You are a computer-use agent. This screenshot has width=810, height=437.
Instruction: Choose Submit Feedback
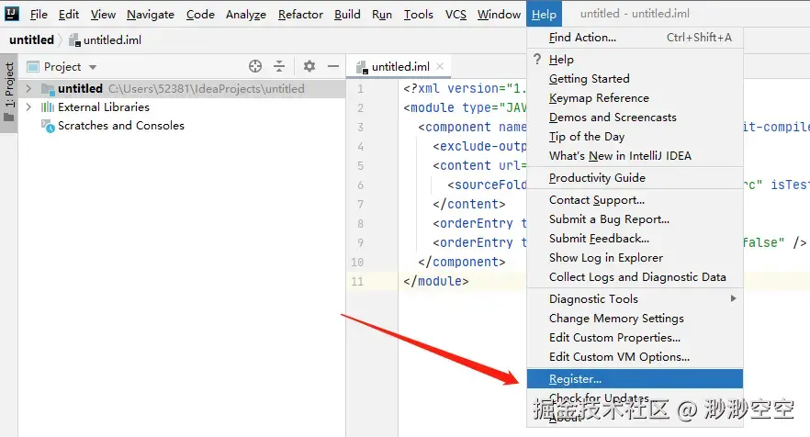pyautogui.click(x=635, y=238)
